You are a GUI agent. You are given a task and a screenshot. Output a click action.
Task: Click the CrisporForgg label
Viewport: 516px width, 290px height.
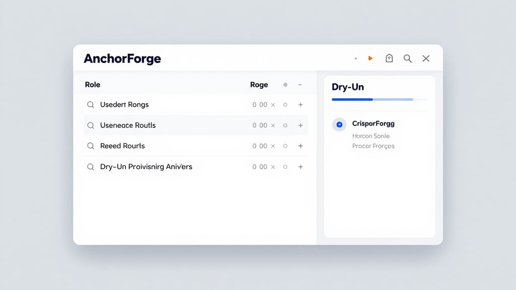pos(373,124)
